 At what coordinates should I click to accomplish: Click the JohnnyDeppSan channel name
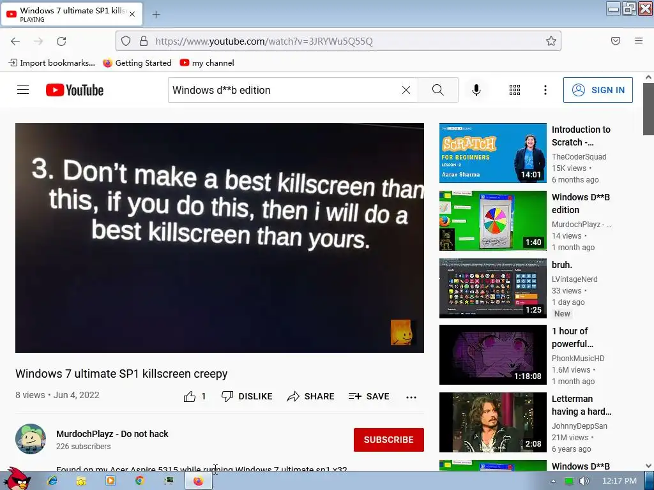coord(579,426)
